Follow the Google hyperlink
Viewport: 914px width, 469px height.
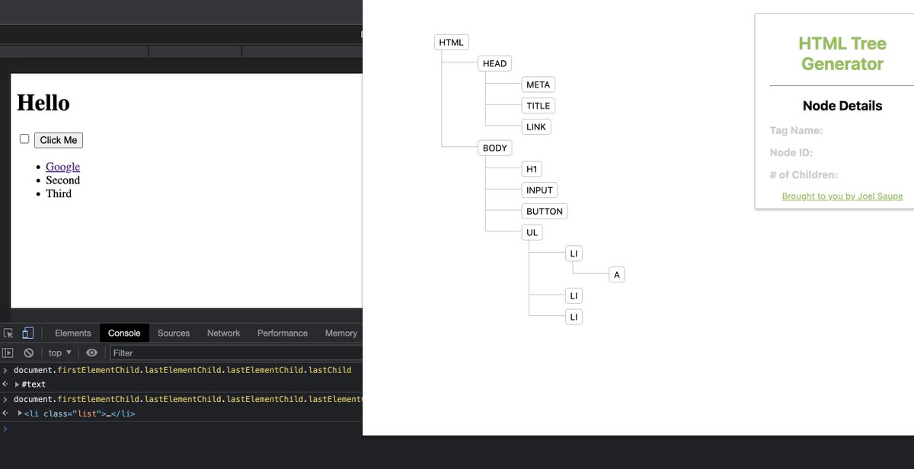point(62,166)
